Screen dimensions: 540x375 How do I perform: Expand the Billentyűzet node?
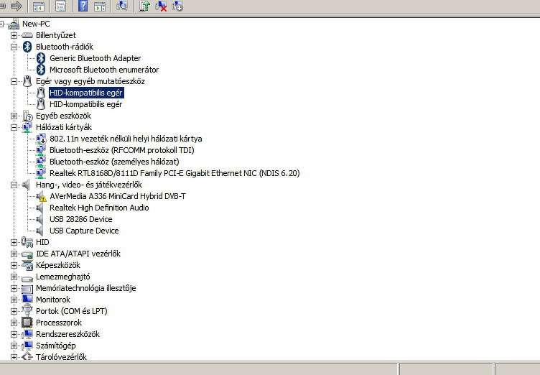14,35
